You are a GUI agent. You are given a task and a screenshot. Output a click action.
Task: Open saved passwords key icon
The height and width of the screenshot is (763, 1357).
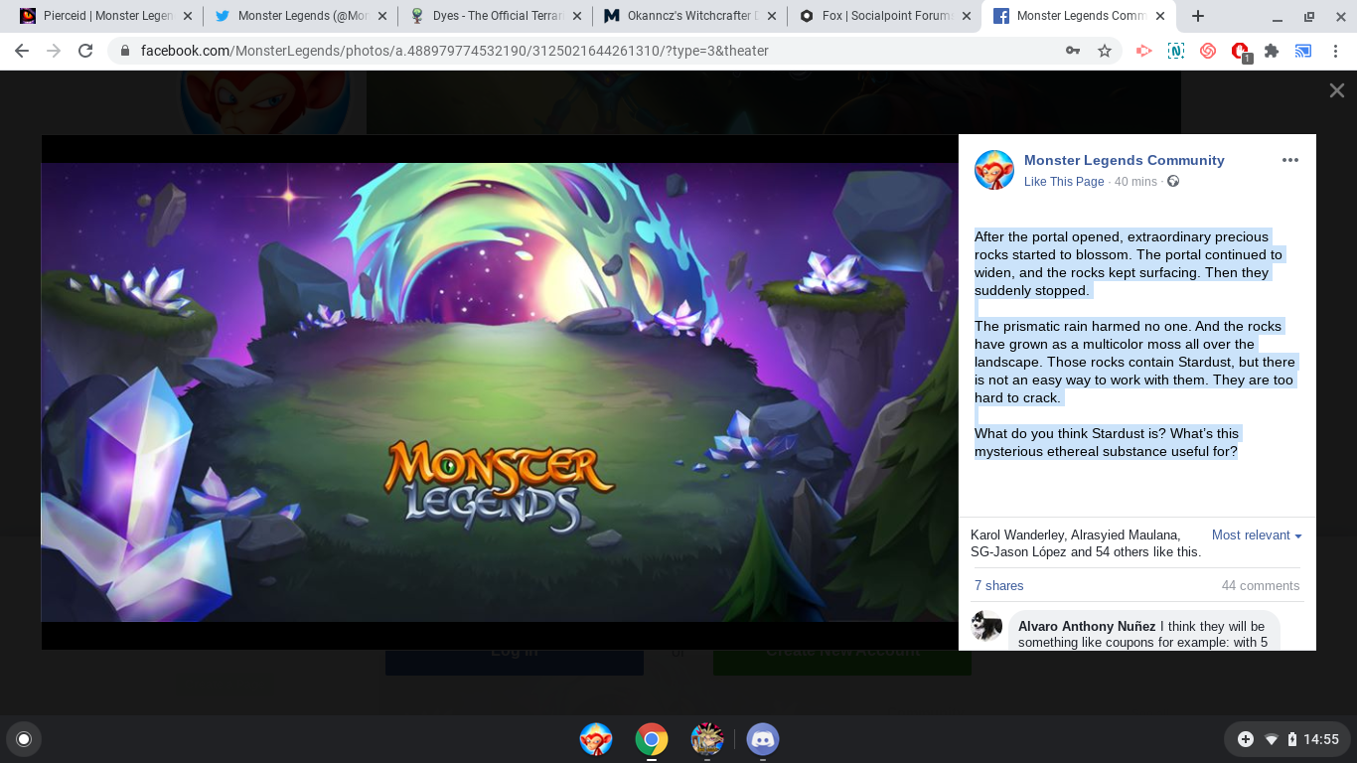[x=1073, y=51]
